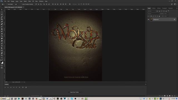Select the Magic Wand tool
Viewport: 178px width, 100px height.
tap(2, 17)
